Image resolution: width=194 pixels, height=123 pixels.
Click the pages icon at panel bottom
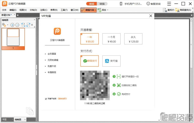pyautogui.click(x=30, y=111)
